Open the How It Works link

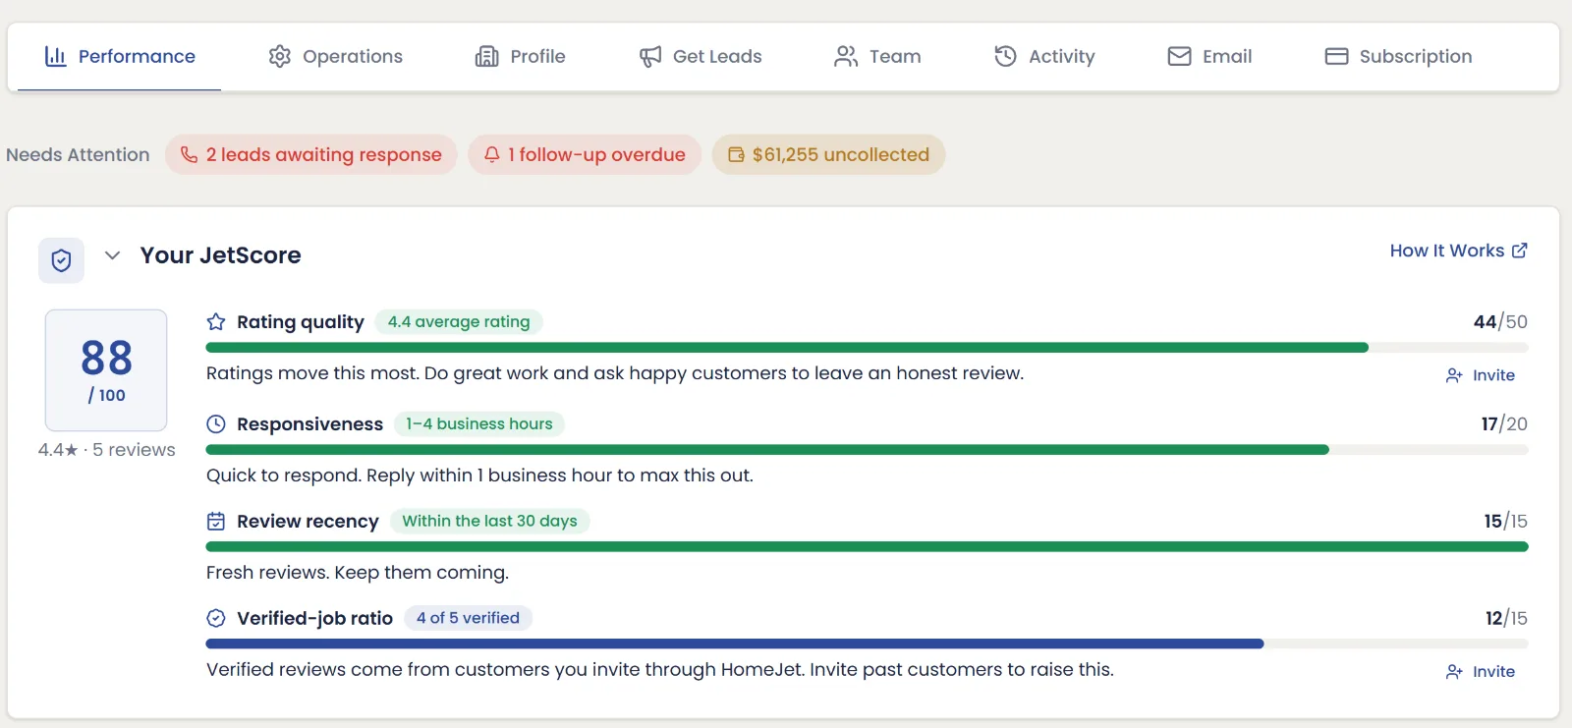point(1458,251)
